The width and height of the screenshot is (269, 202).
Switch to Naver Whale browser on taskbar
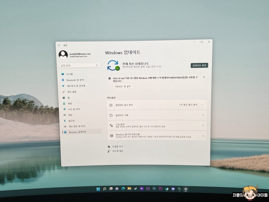pos(167,189)
